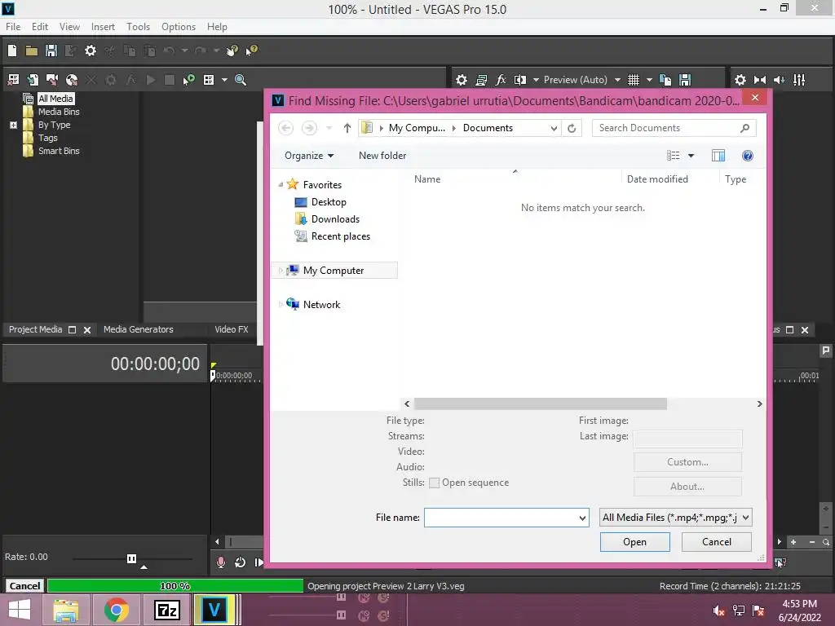
Task: Open the File menu
Action: tap(13, 27)
